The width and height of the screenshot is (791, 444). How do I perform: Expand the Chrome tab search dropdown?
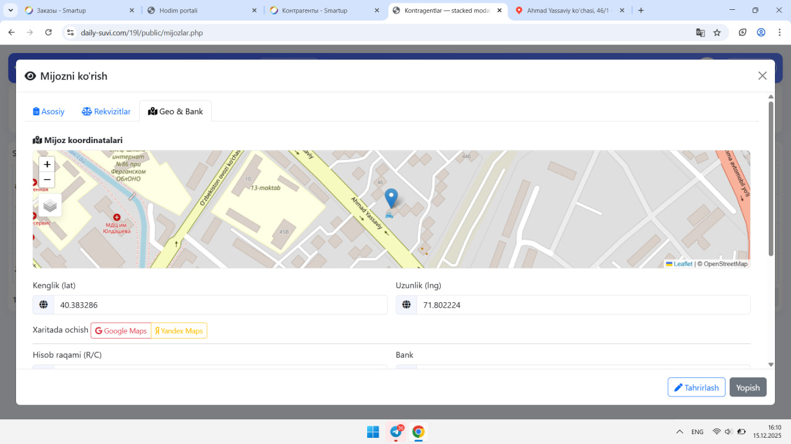coord(11,10)
